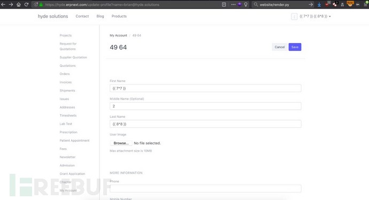Click the My Account breadcrumb link
This screenshot has height=200, width=369.
click(x=118, y=35)
